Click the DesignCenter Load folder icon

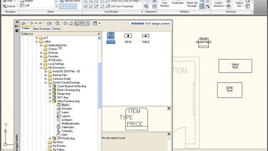(x=23, y=23)
